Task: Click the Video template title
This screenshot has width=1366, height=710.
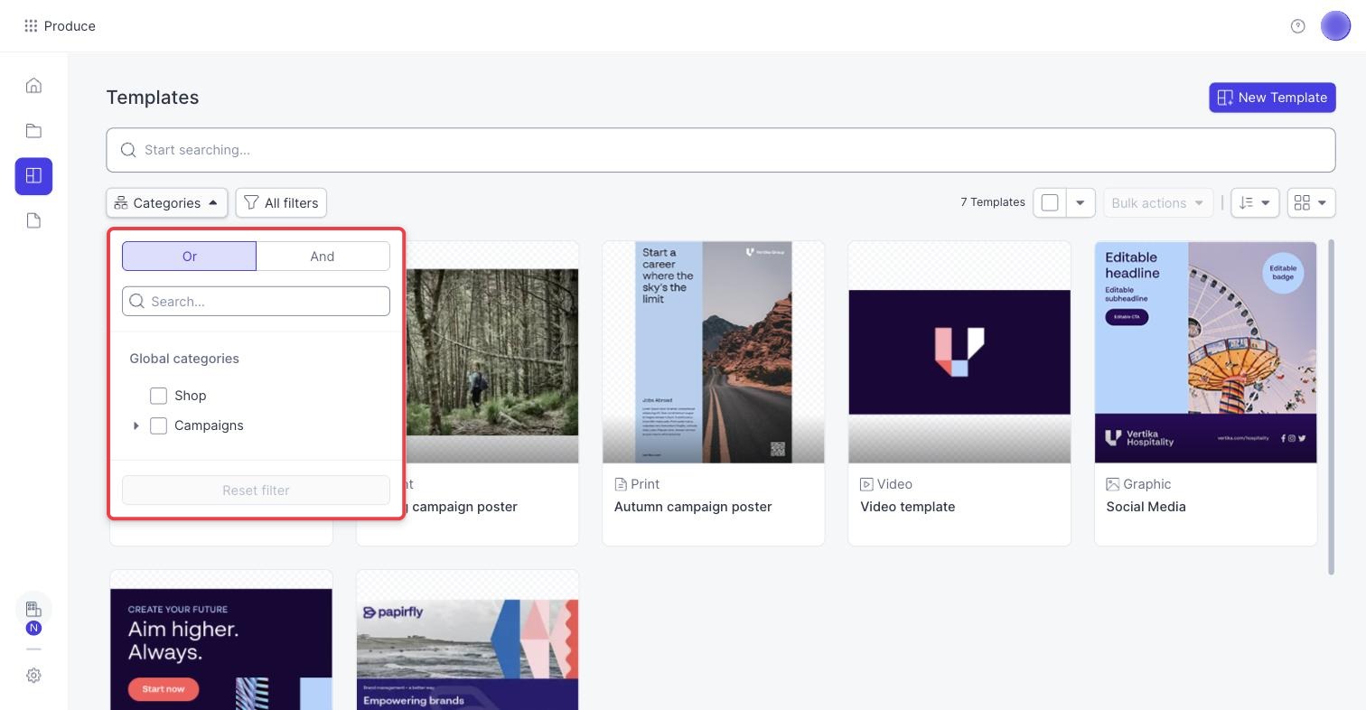Action: [908, 507]
